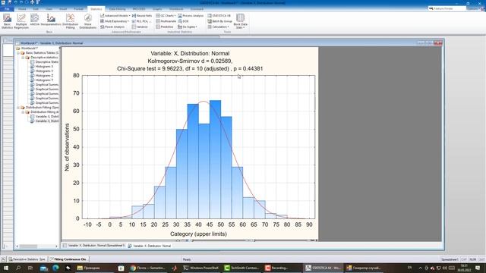This screenshot has width=486, height=273.
Task: Expand the Advanced Models dropdown
Action: [x=115, y=15]
